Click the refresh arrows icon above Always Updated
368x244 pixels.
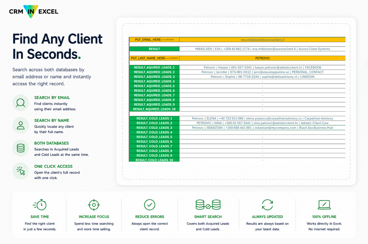tap(267, 205)
